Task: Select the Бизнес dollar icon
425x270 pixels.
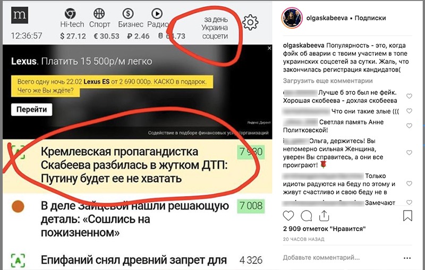Action: pyautogui.click(x=128, y=13)
